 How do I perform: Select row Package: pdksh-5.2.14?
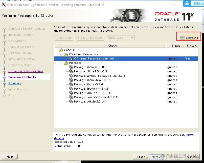pos(126,101)
